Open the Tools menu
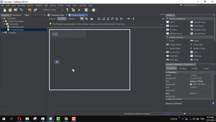The height and width of the screenshot is (122, 216). click(x=75, y=5)
